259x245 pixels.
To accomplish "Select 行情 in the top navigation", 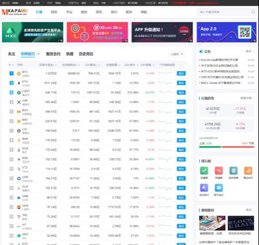I will tap(39, 12).
